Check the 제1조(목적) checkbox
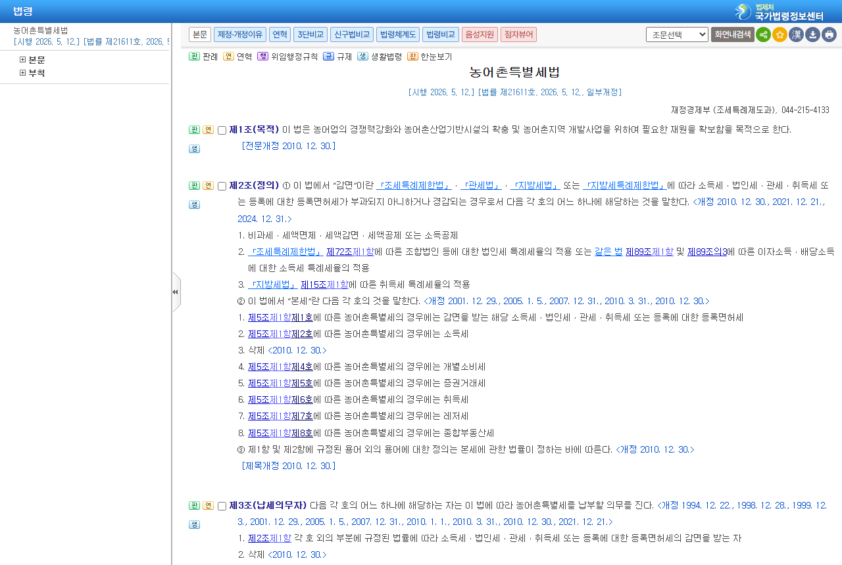The image size is (842, 565). [222, 130]
